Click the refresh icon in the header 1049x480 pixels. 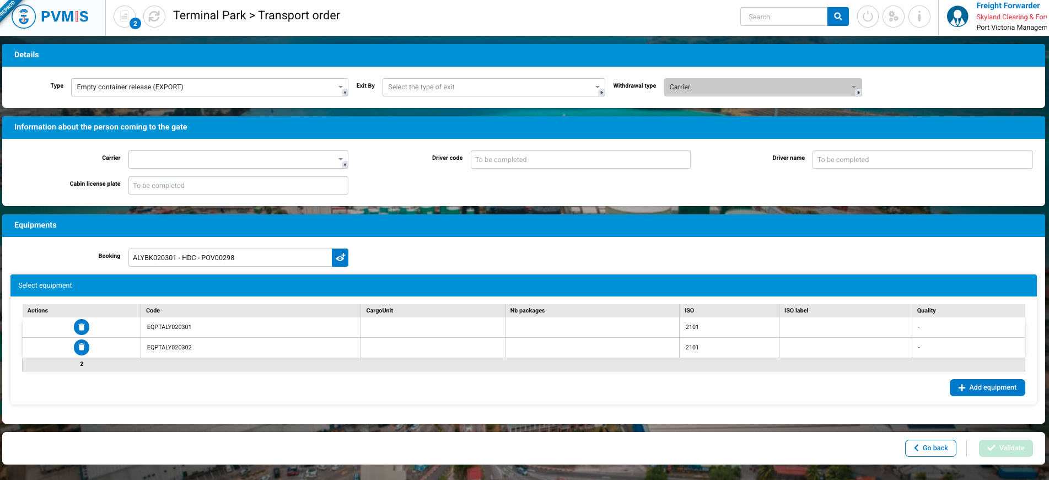point(154,17)
